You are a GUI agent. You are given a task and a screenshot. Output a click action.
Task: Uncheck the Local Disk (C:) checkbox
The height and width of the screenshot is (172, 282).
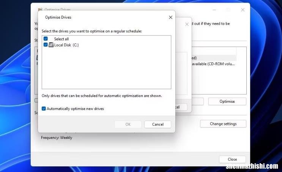pos(46,45)
